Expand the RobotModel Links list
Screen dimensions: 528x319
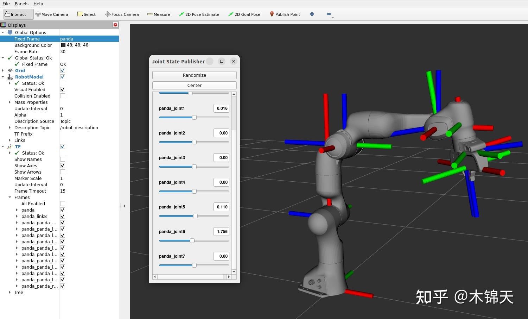(10, 140)
